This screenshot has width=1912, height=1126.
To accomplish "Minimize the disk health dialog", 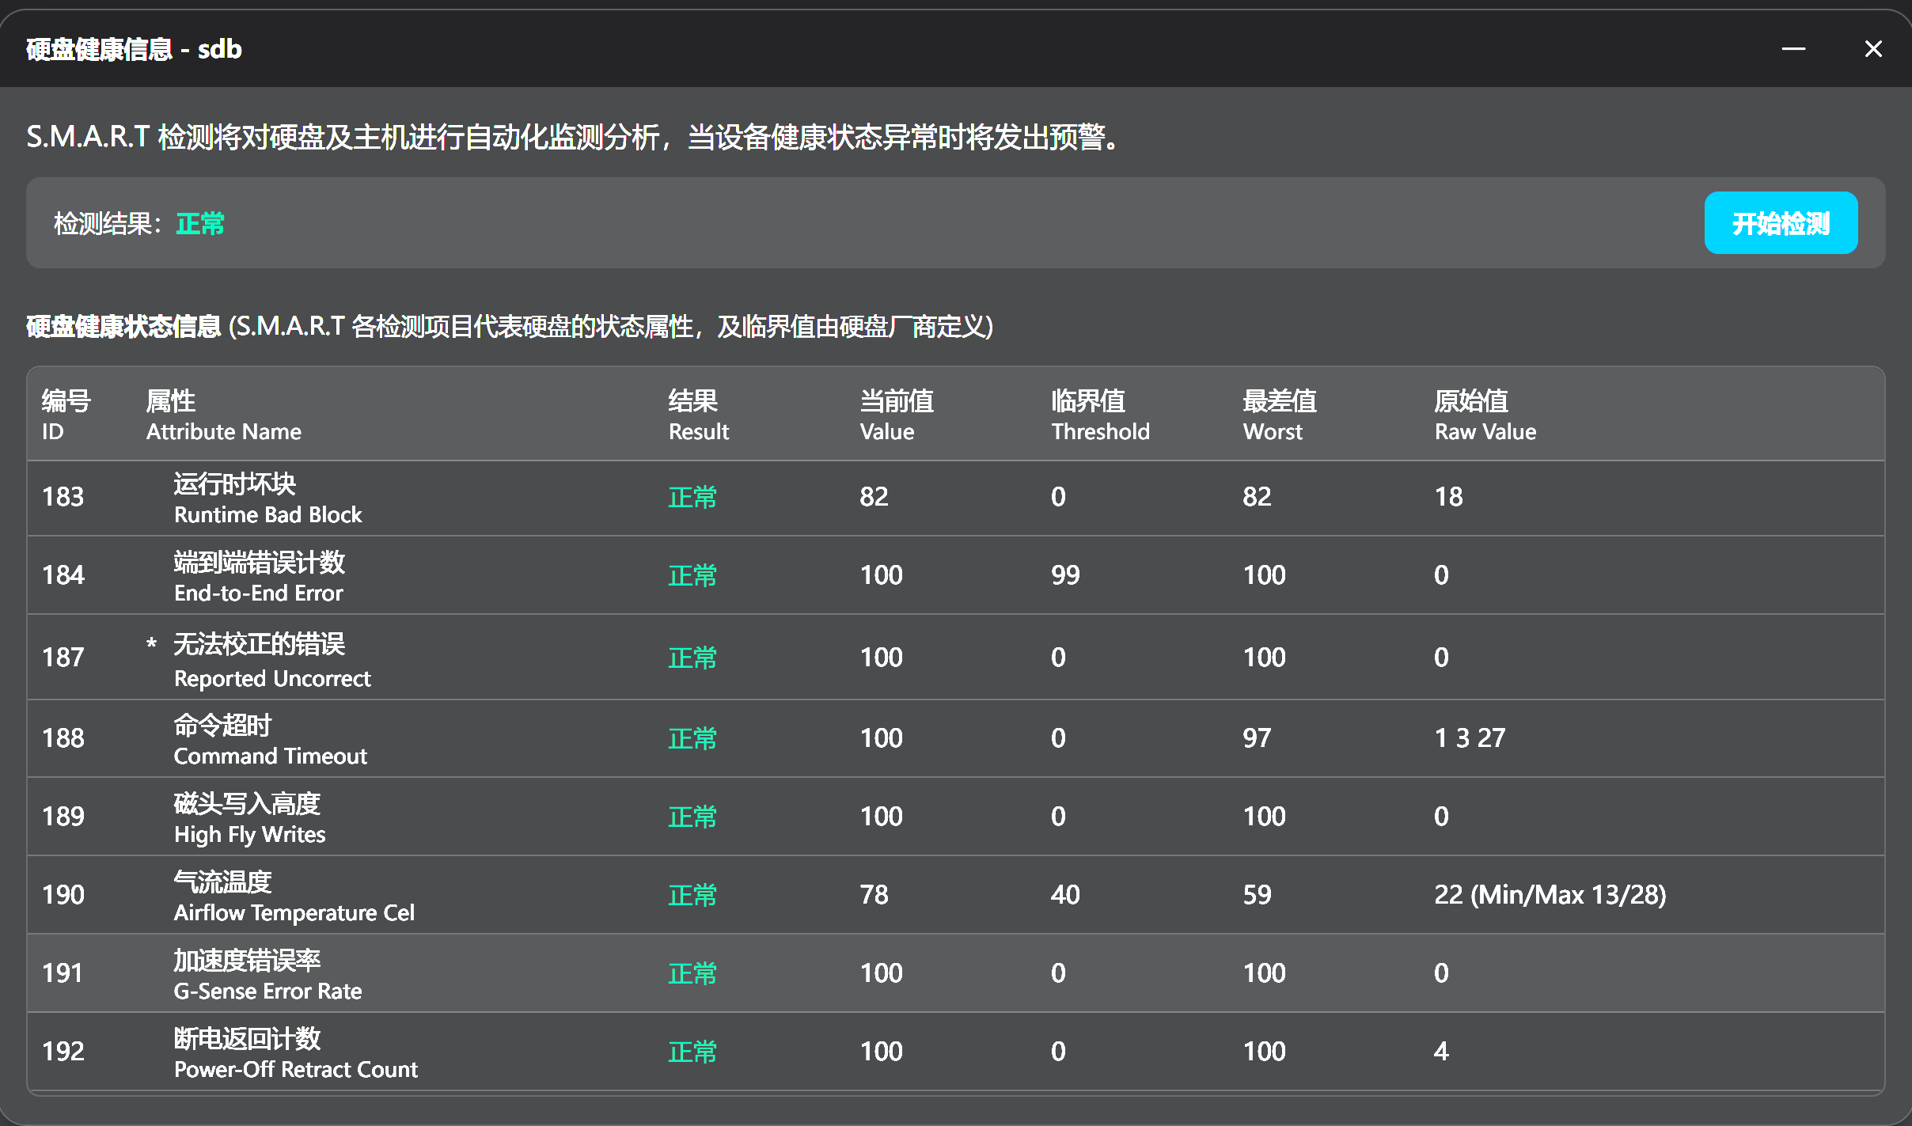I will coord(1794,48).
